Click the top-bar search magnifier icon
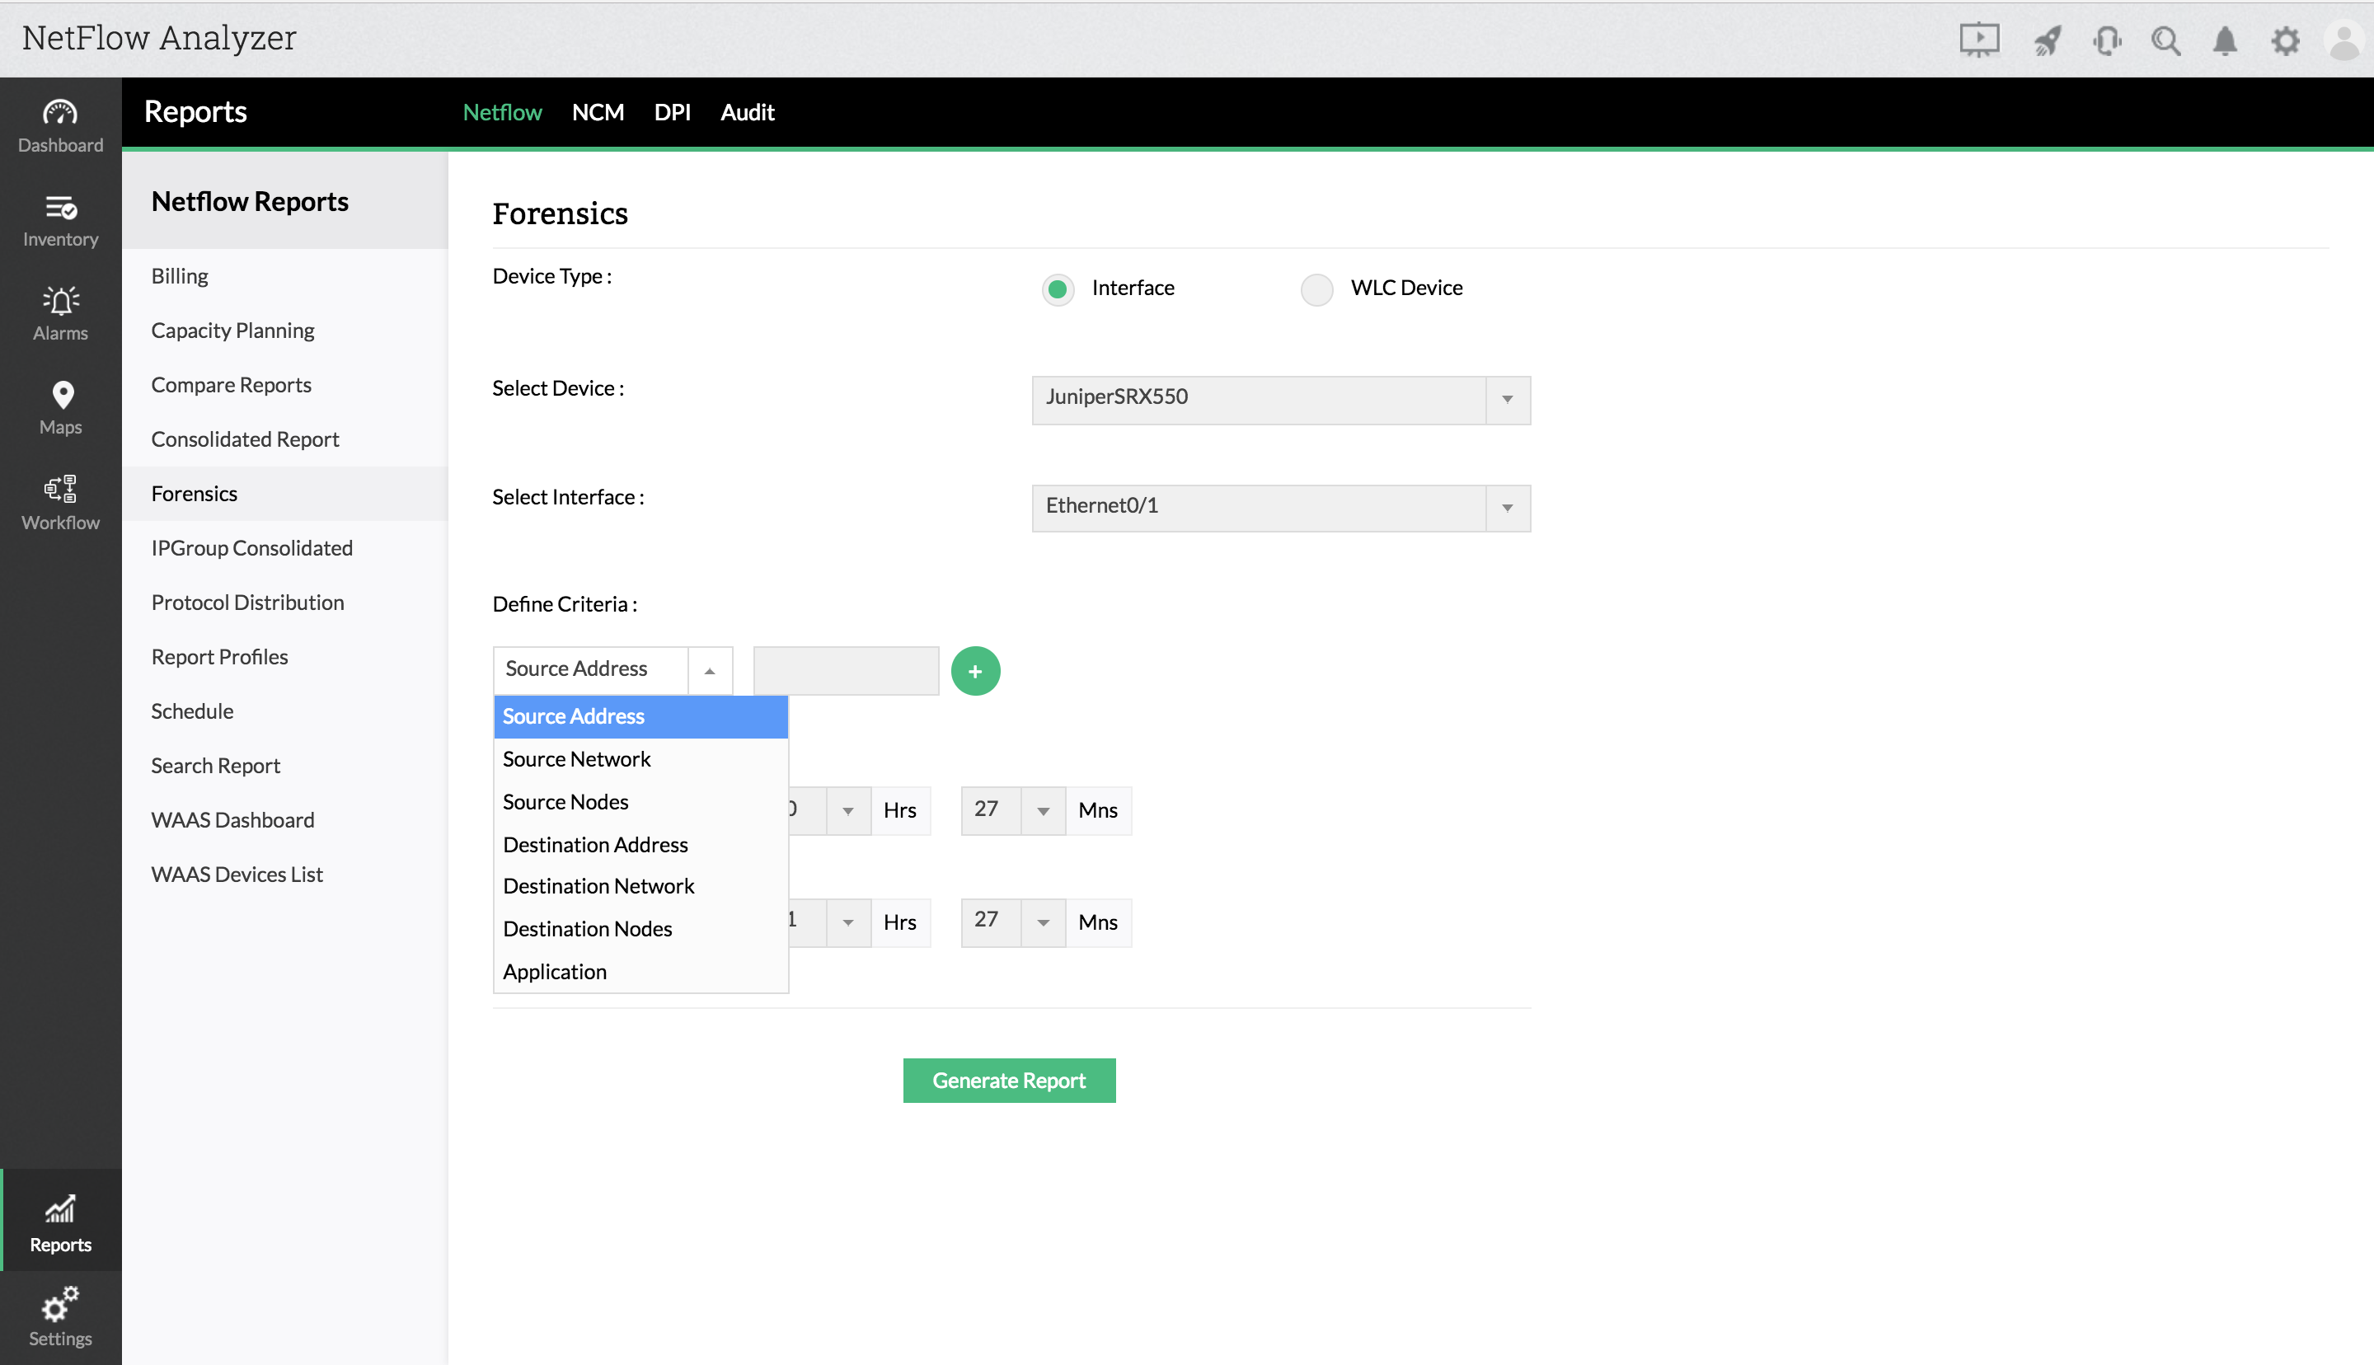2374x1365 pixels. tap(2166, 41)
